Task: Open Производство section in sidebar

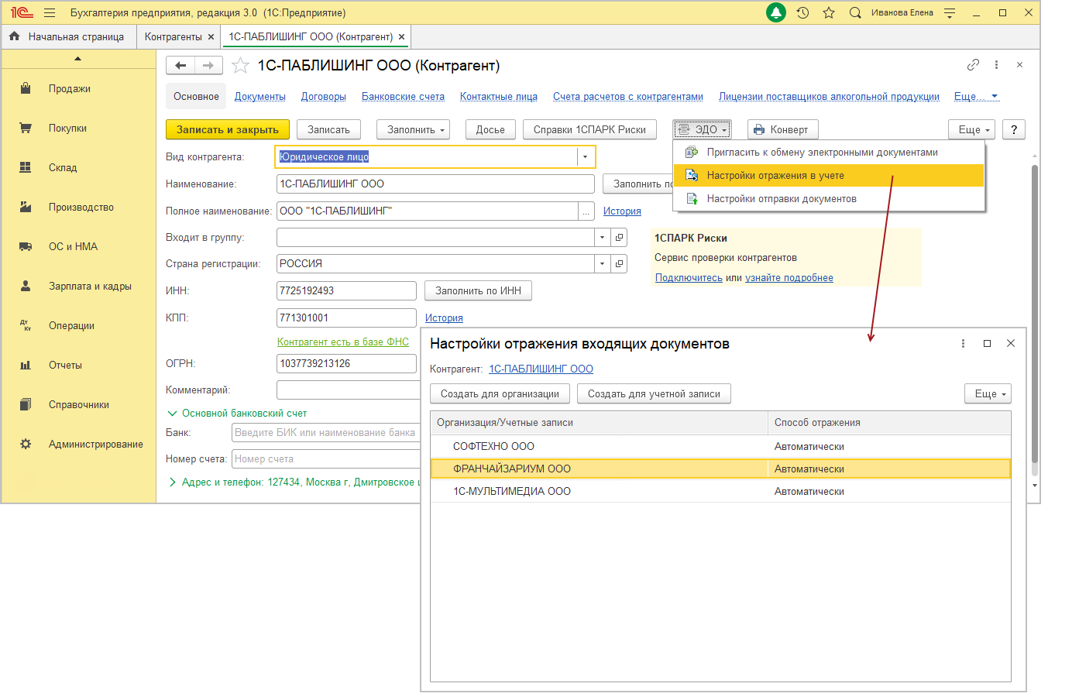Action: coord(81,207)
